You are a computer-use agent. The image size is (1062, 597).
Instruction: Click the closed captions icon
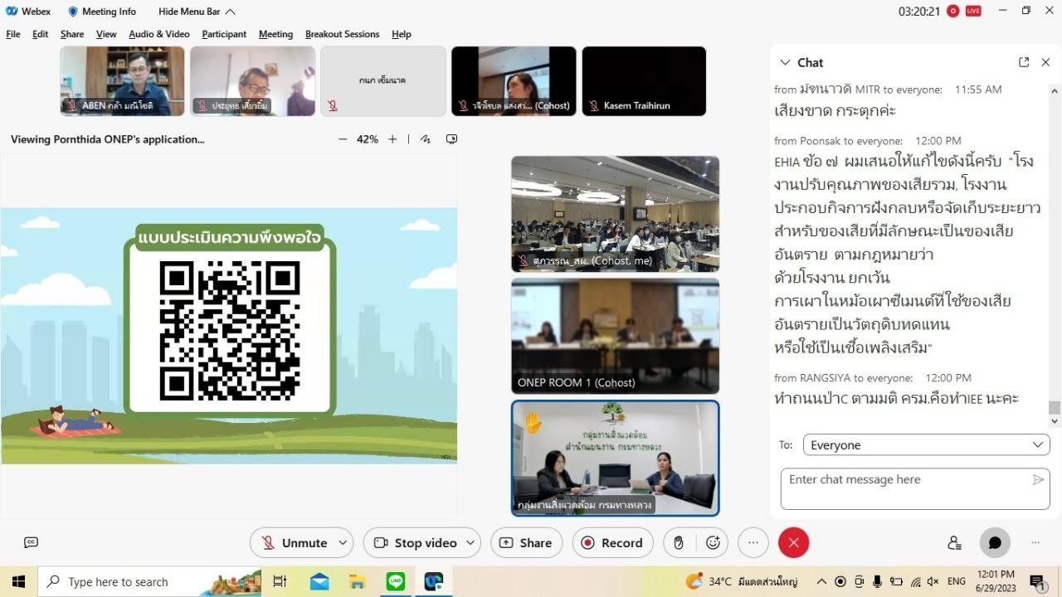pos(32,542)
